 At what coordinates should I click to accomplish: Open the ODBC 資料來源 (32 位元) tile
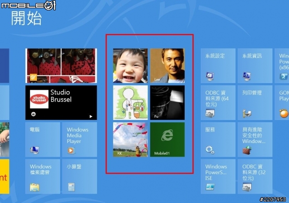pos(255,176)
